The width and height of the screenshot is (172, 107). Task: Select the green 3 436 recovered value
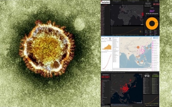pyautogui.click(x=155, y=76)
